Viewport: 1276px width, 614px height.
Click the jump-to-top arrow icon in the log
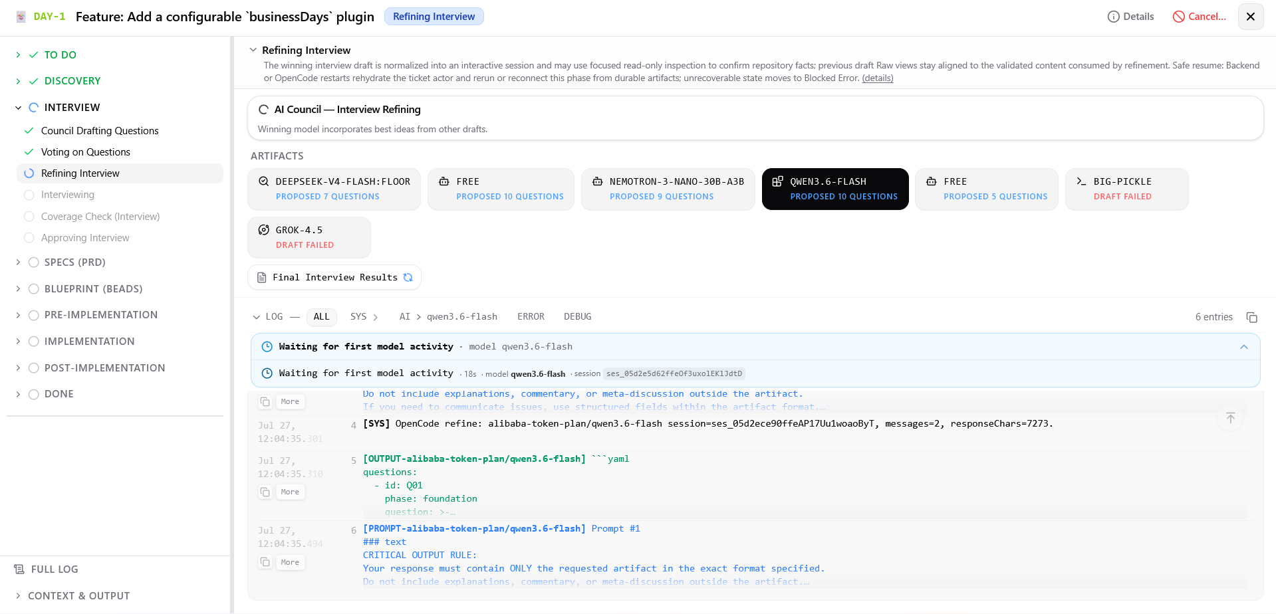point(1231,418)
